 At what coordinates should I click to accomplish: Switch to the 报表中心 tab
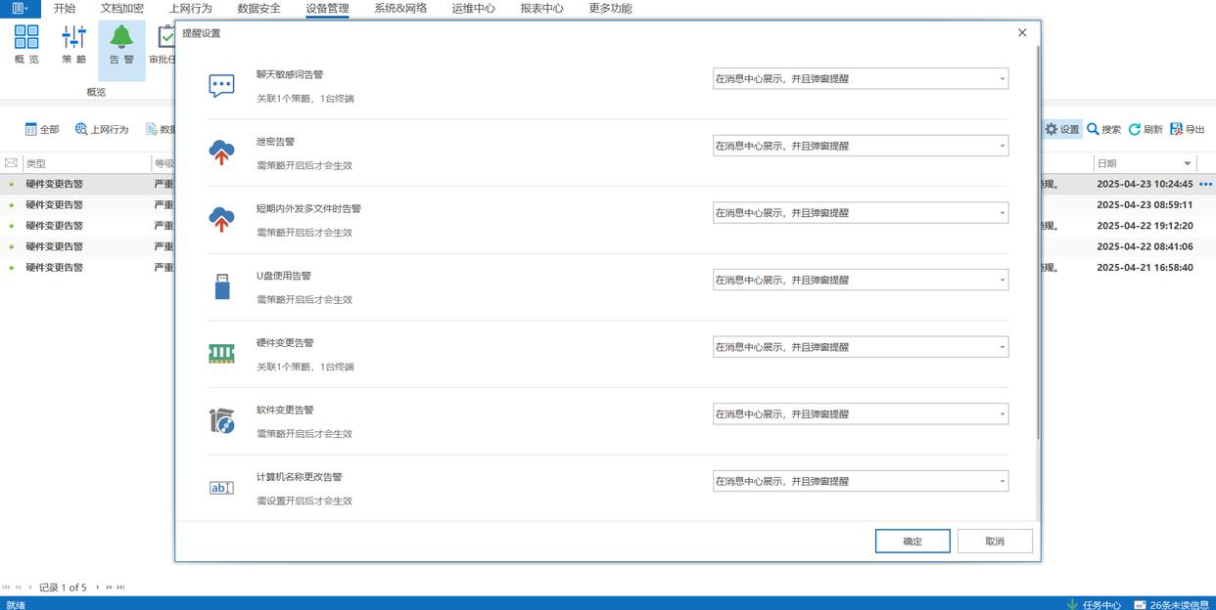(x=541, y=8)
